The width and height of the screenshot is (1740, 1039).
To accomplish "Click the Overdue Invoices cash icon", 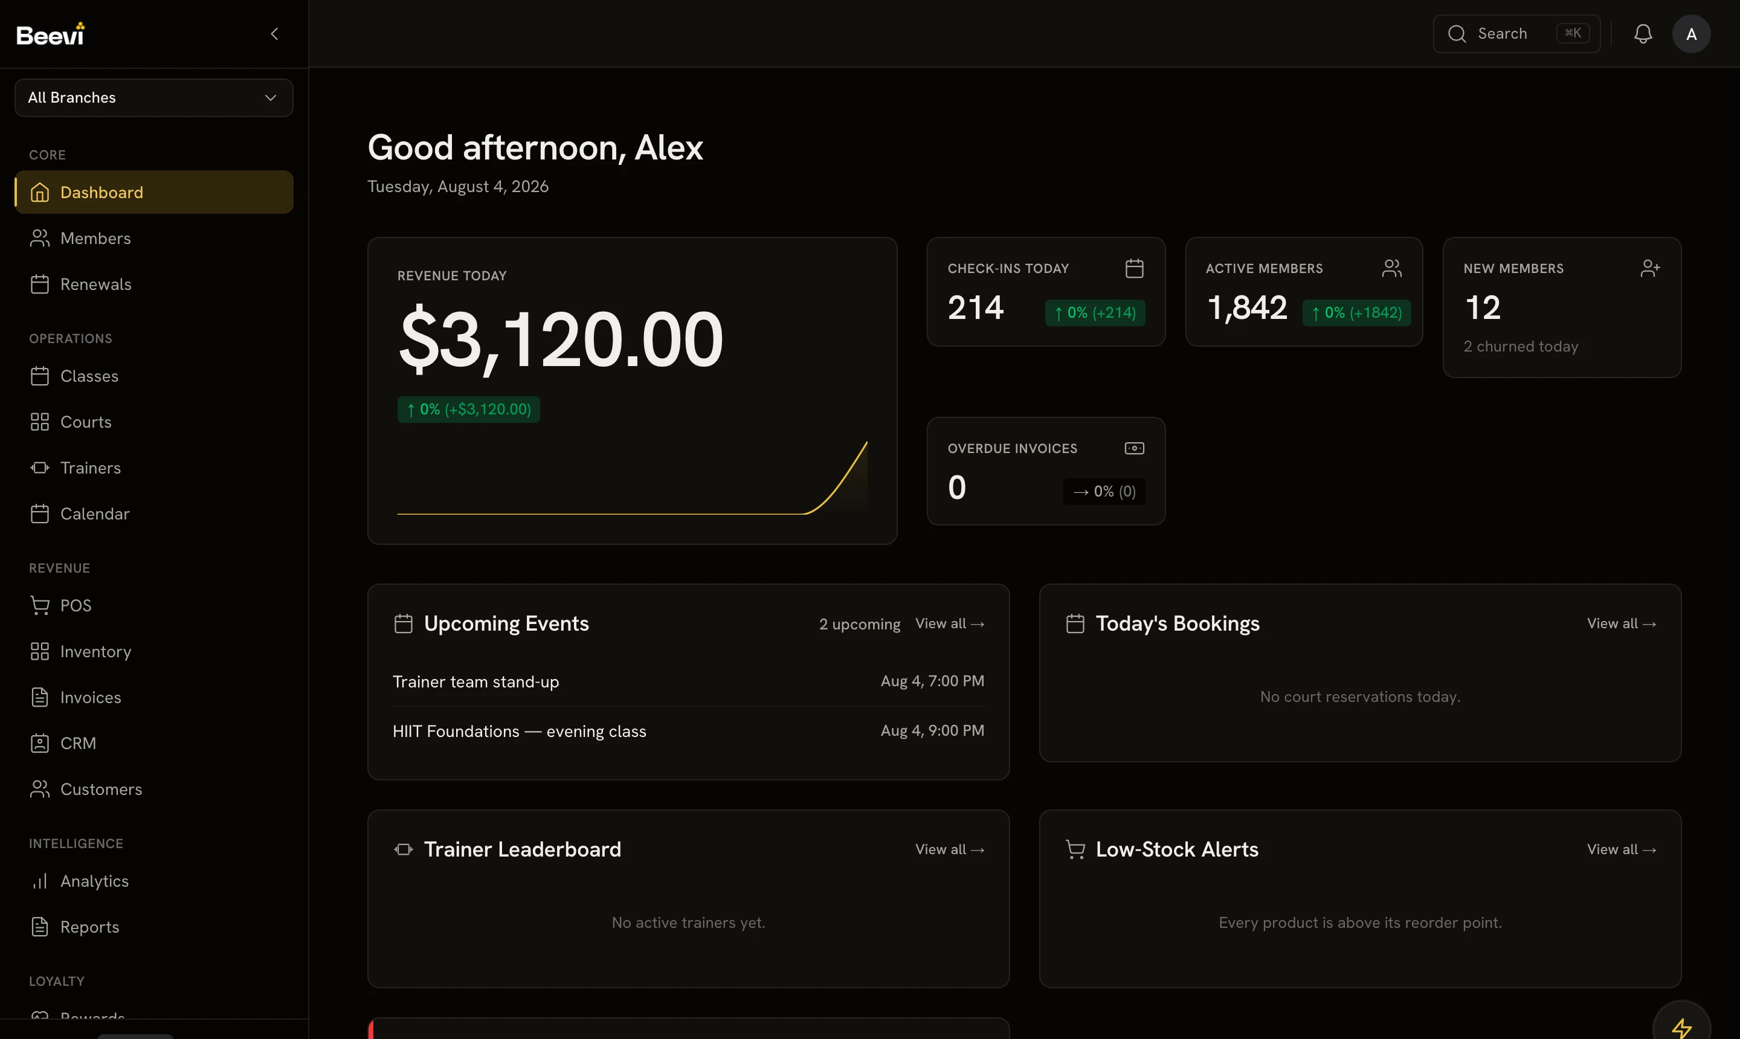I will (x=1133, y=448).
